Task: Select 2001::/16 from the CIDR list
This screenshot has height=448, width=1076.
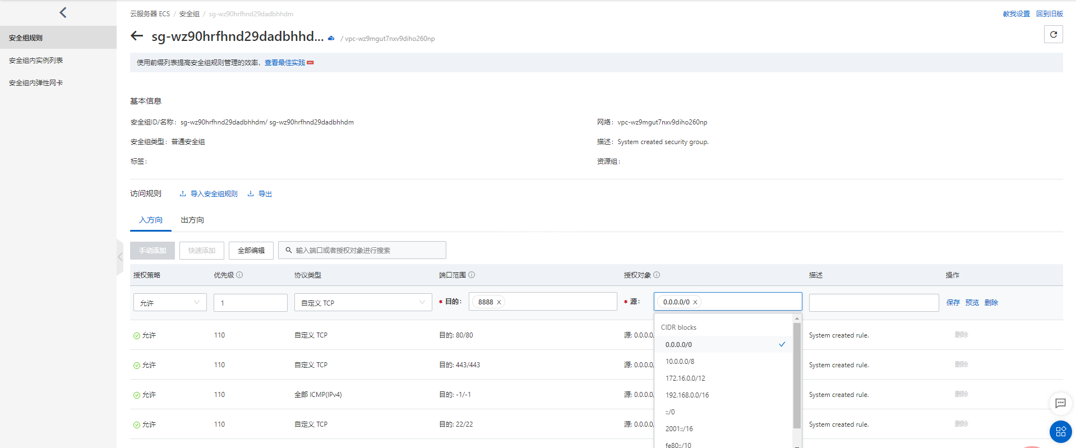Action: point(724,428)
